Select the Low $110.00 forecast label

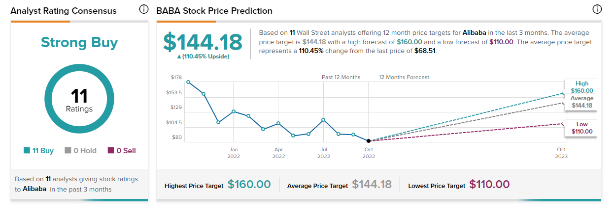[x=581, y=128]
